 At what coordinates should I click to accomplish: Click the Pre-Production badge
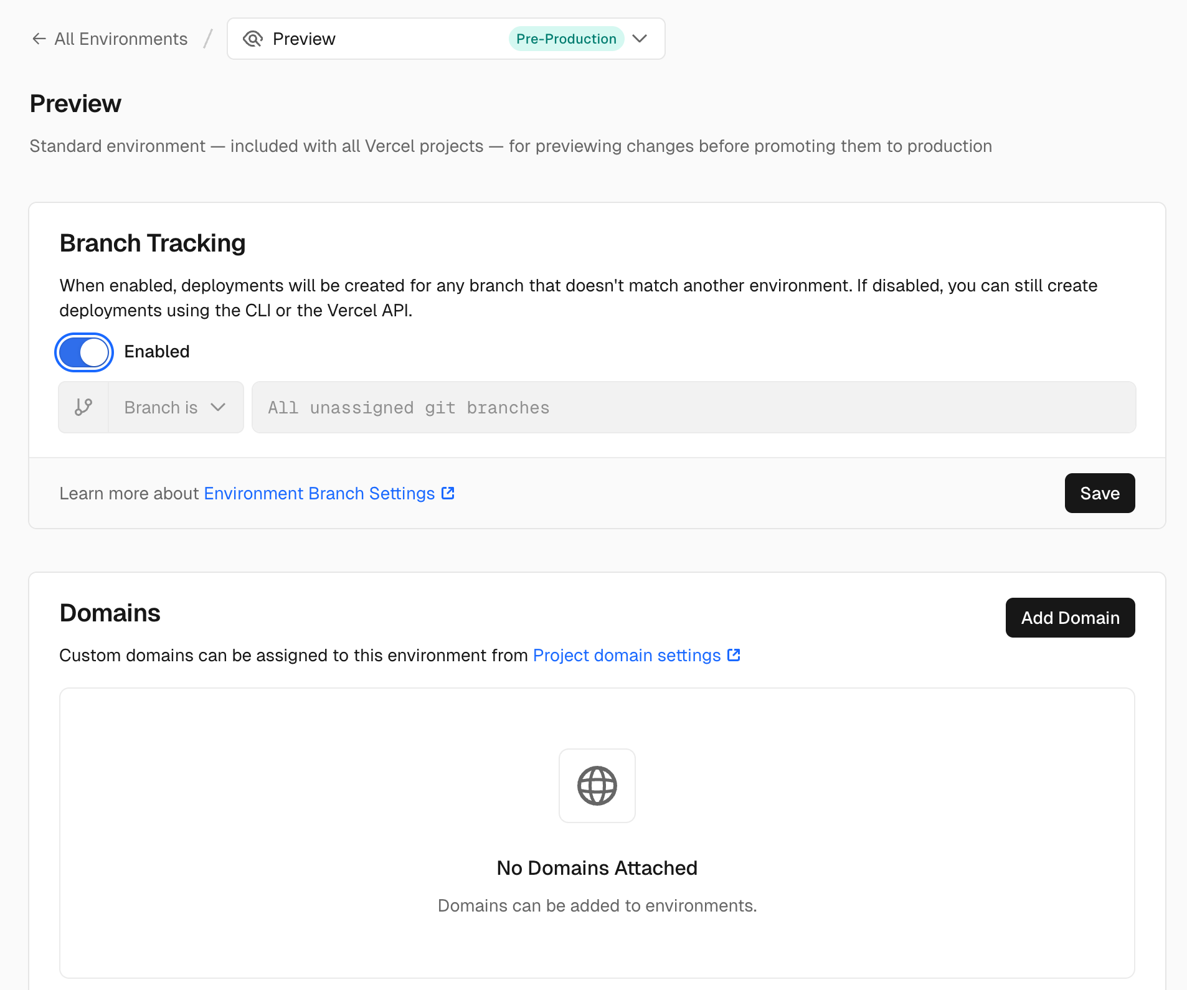coord(566,39)
